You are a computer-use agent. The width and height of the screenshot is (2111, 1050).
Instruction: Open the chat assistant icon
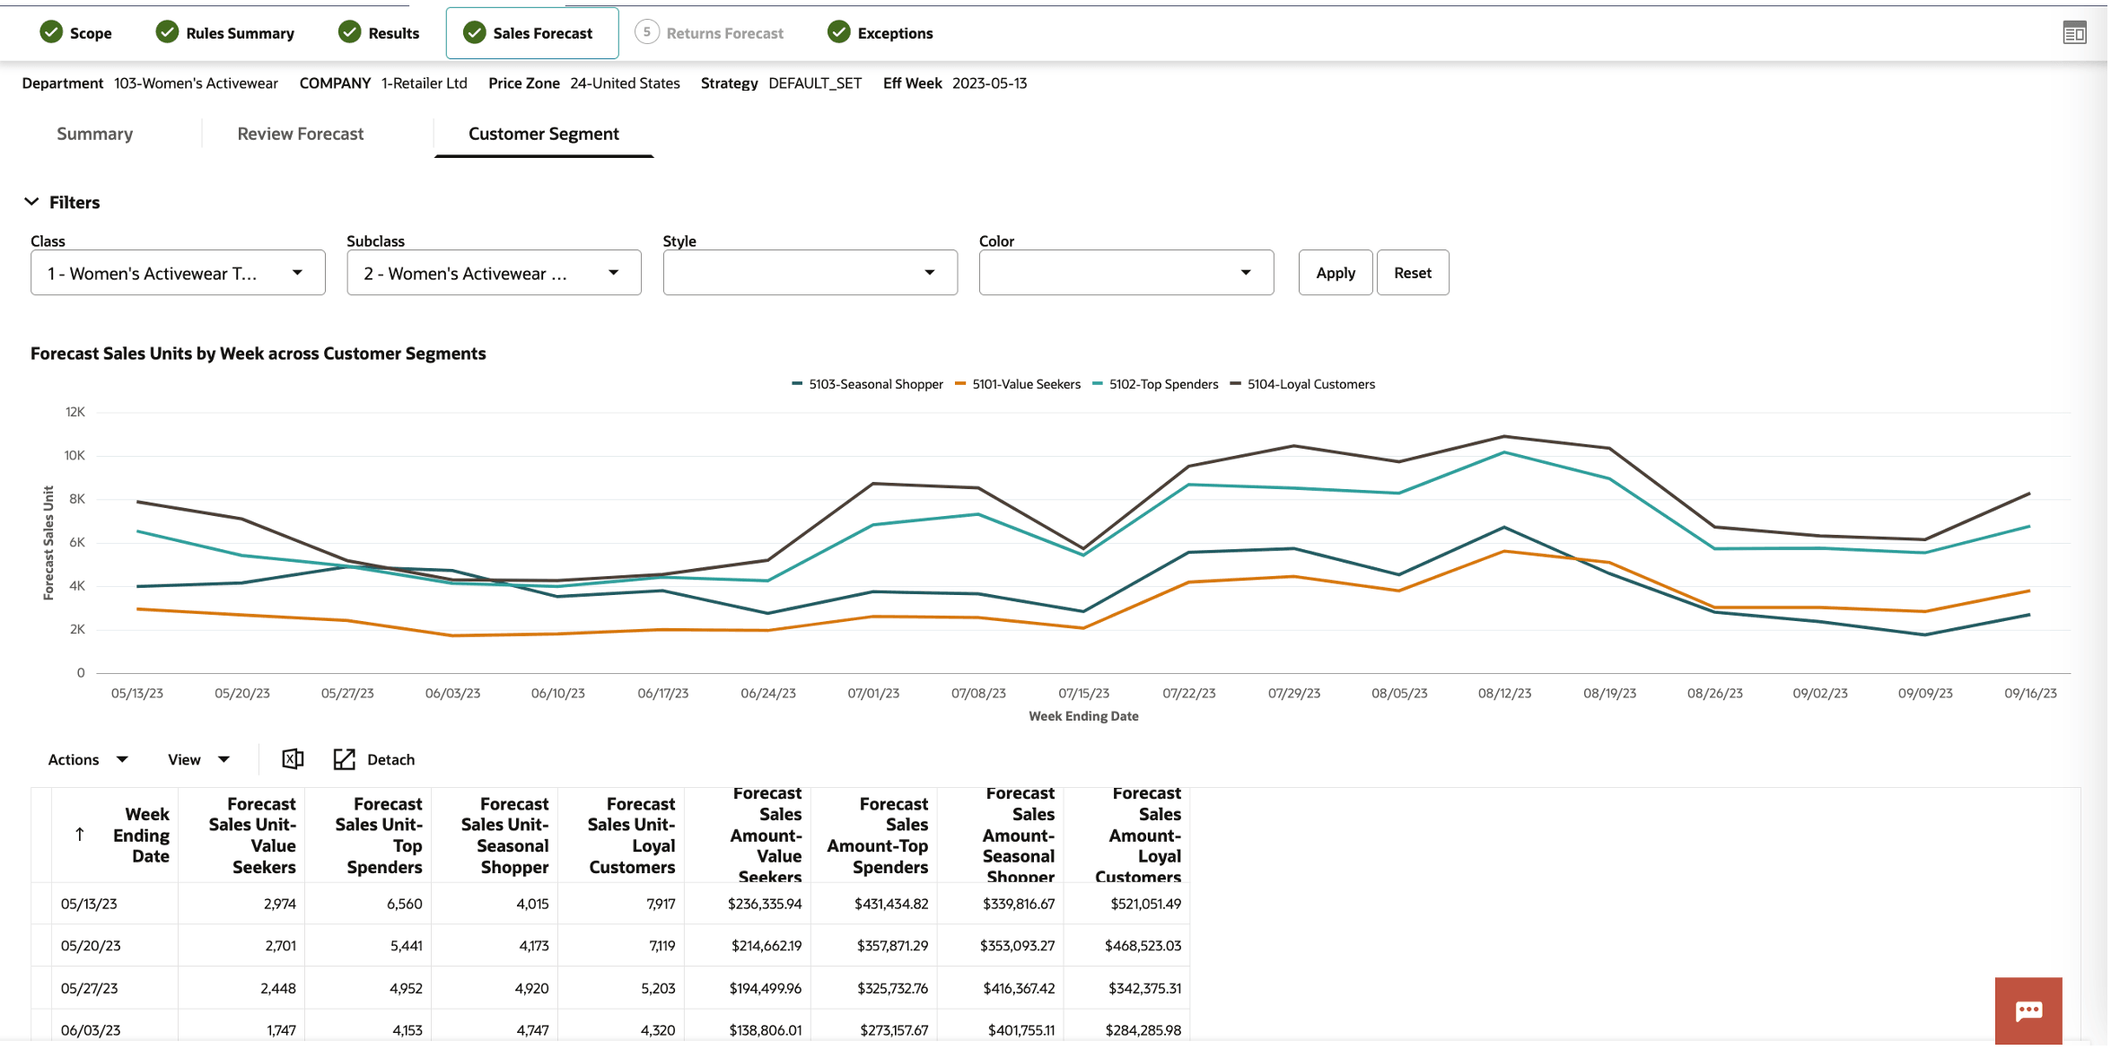click(2031, 1012)
